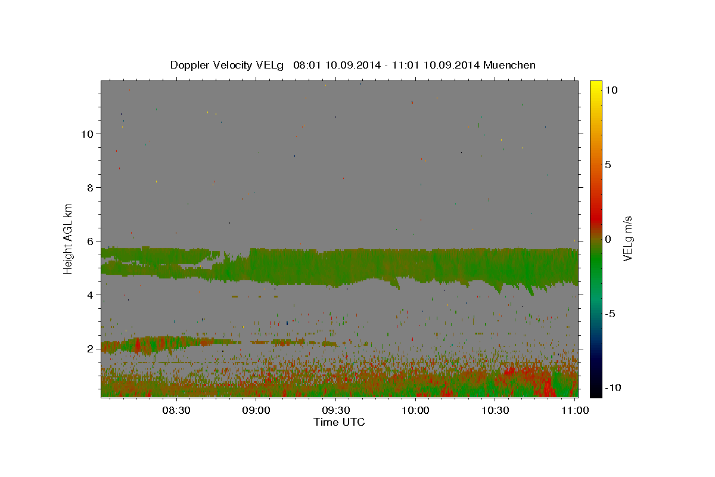This screenshot has width=715, height=477.
Task: Click the 'Muenchen' location in title
Action: [509, 65]
